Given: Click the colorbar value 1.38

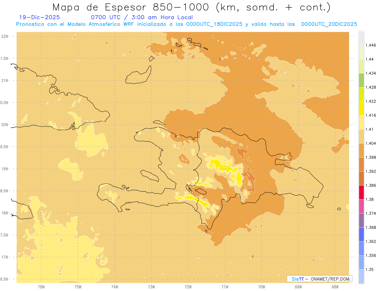Looking at the screenshot, I should (370, 199).
